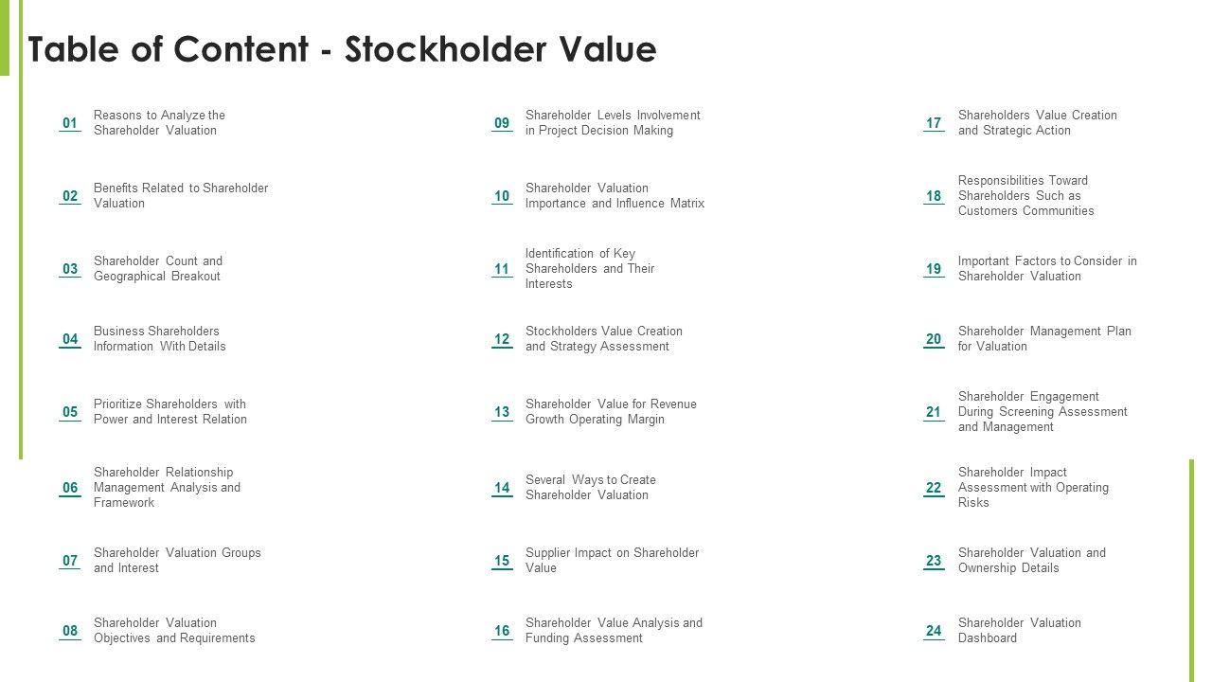Click number 20 for Shareholder Management Plan
Screen dimensions: 1212x682
[934, 339]
